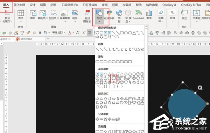Select the heart shape in recent shapes
Viewport: 210px width, 133px height.
[97, 33]
